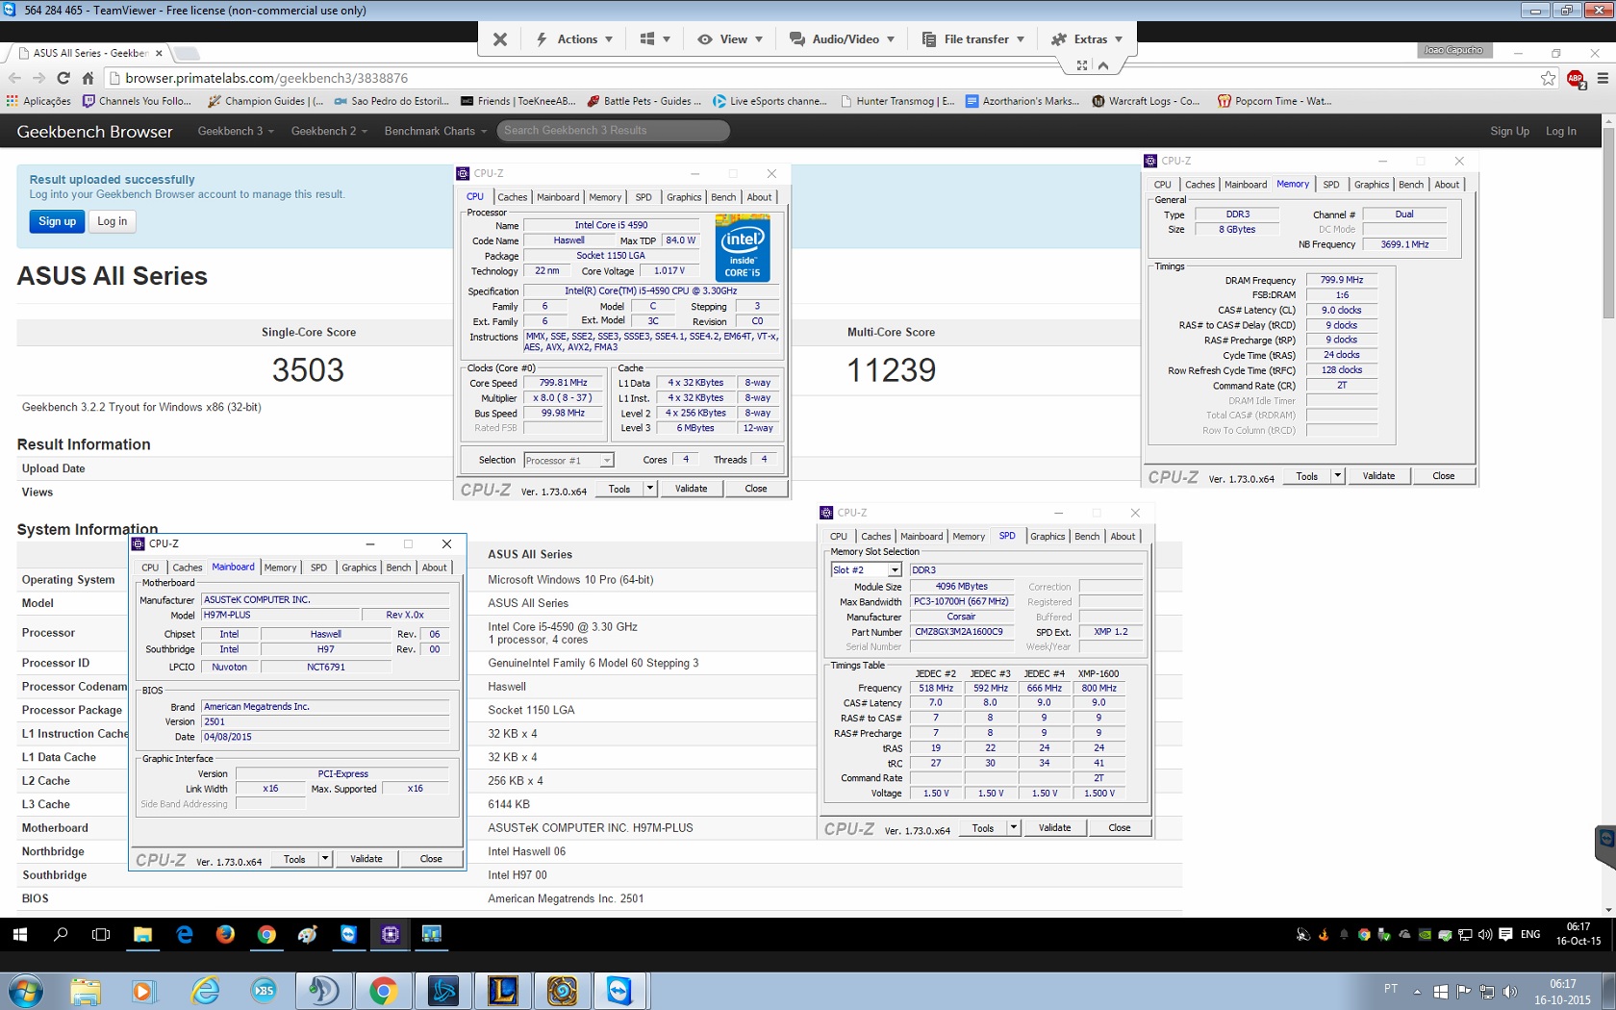The height and width of the screenshot is (1010, 1616).
Task: Go to Chrome home page icon
Action: pos(88,78)
